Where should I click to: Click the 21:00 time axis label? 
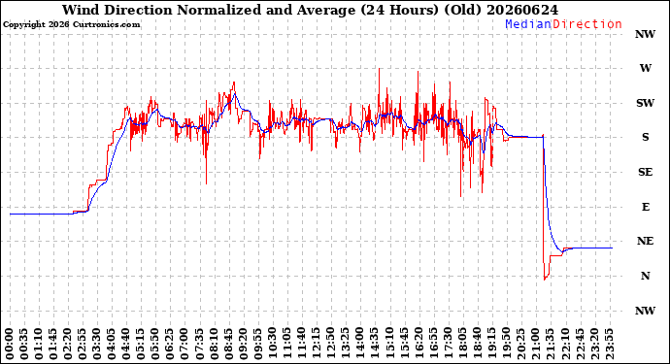pyautogui.click(x=535, y=345)
